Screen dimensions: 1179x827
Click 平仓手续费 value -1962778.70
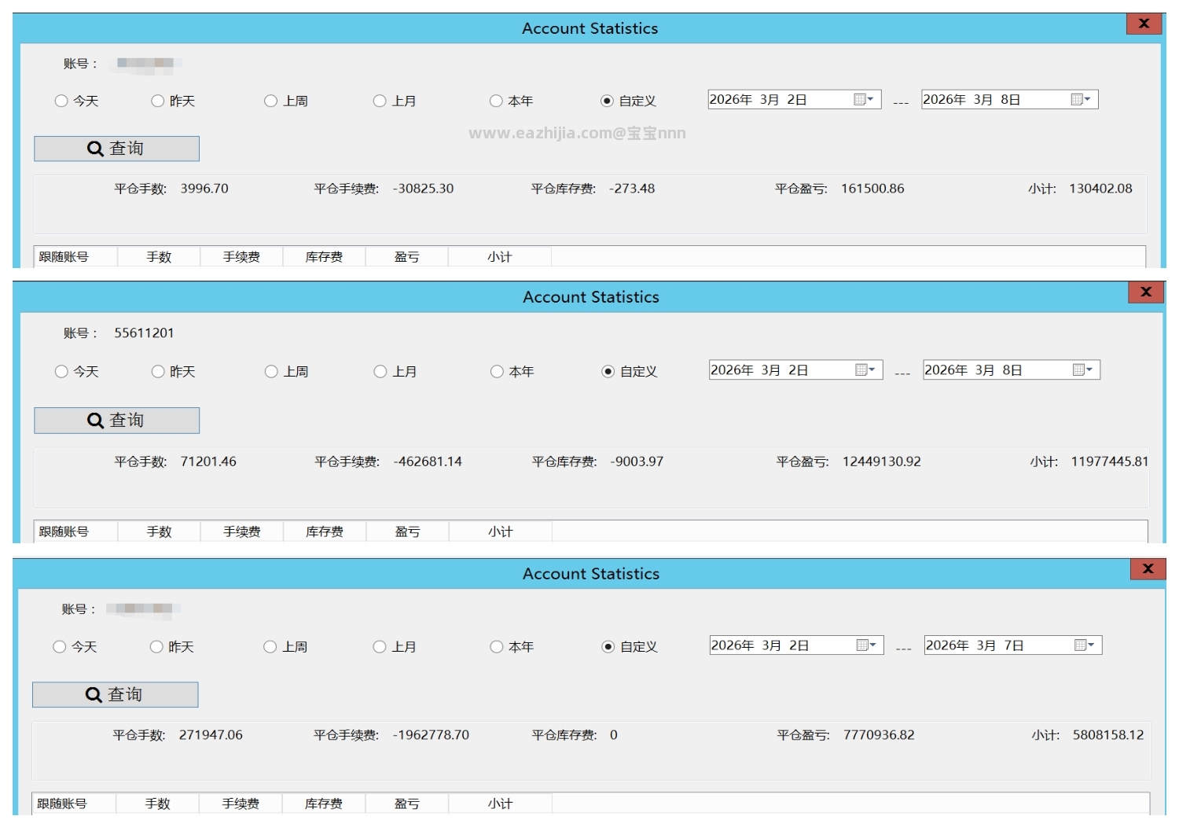tap(431, 735)
